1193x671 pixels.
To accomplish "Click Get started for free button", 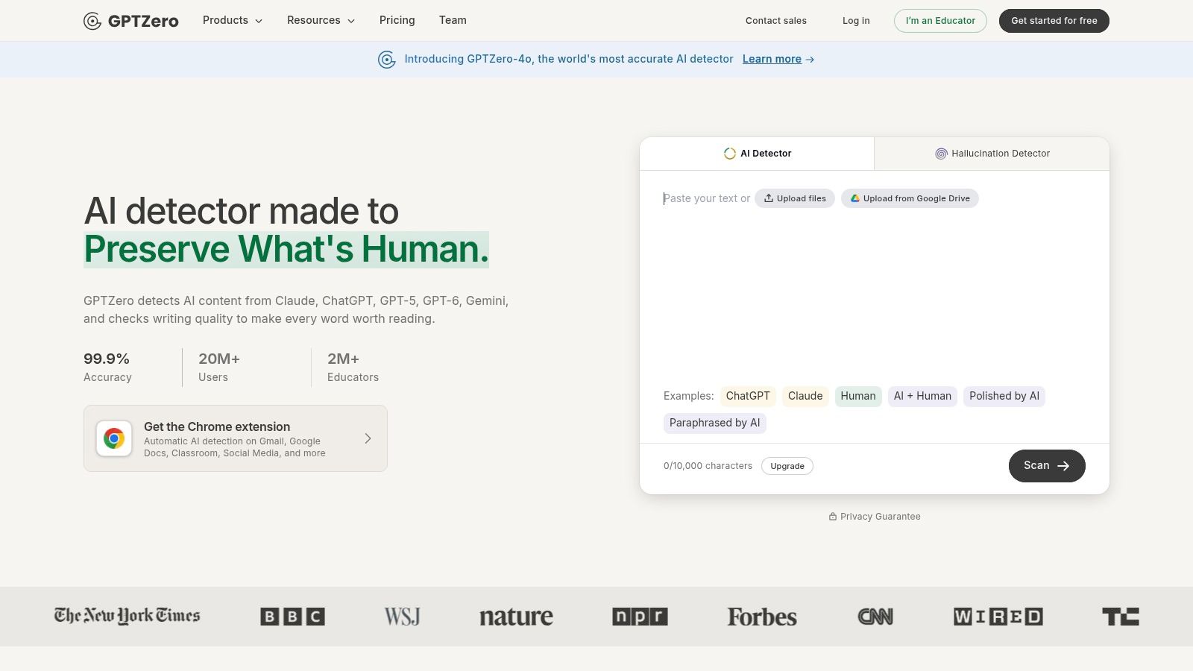I will point(1054,21).
